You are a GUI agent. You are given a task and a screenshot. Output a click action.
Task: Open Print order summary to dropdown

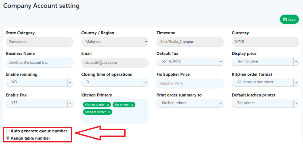pos(220,103)
